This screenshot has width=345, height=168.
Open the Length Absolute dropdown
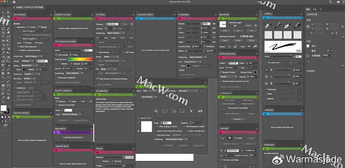tap(28, 61)
